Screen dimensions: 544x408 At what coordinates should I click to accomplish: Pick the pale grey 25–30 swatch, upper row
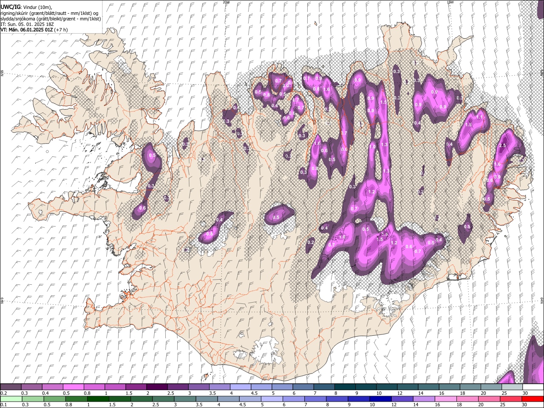click(512, 387)
